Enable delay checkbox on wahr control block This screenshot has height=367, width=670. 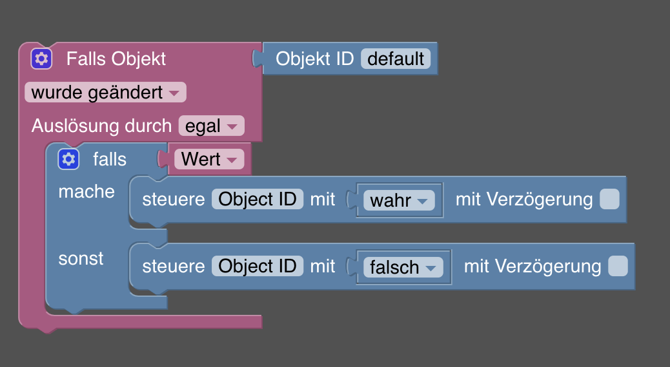[609, 199]
